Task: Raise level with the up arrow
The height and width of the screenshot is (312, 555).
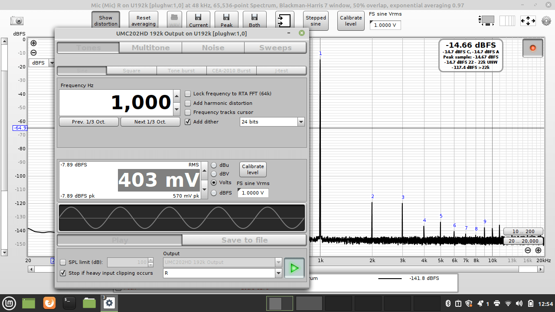Action: coord(205,171)
